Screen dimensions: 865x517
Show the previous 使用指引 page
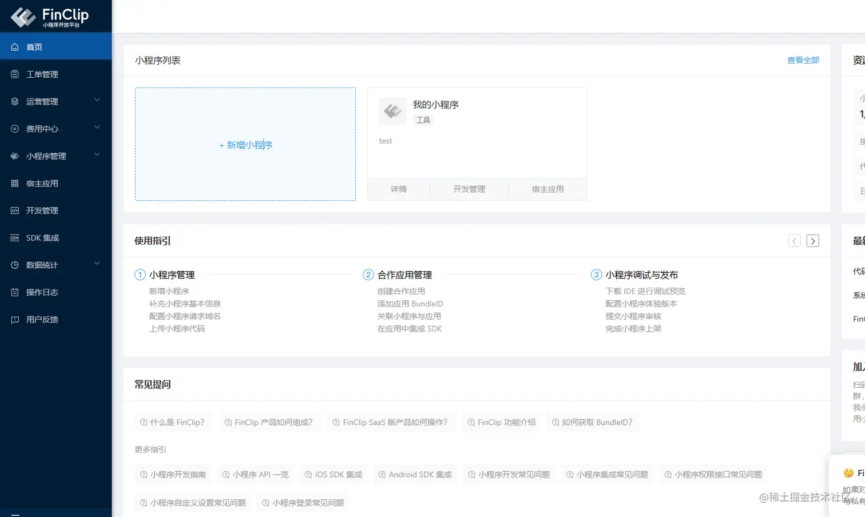coord(795,241)
